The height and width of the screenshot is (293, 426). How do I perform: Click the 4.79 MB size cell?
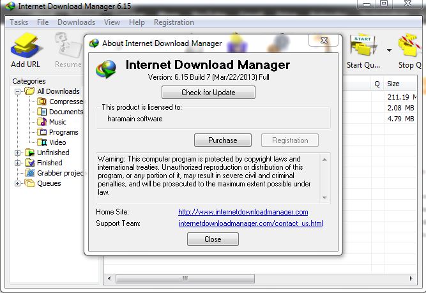point(400,119)
